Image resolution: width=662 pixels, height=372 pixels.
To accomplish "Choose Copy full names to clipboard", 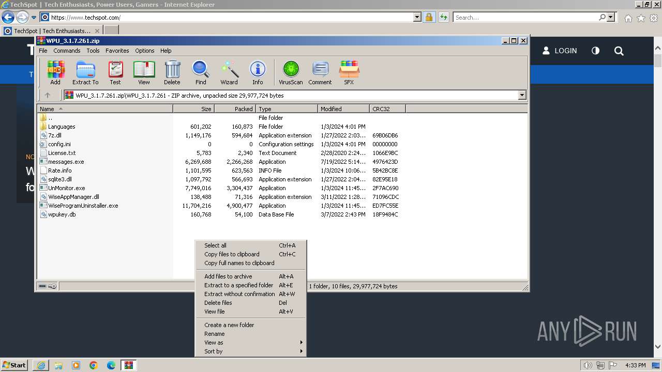I will tap(251, 263).
